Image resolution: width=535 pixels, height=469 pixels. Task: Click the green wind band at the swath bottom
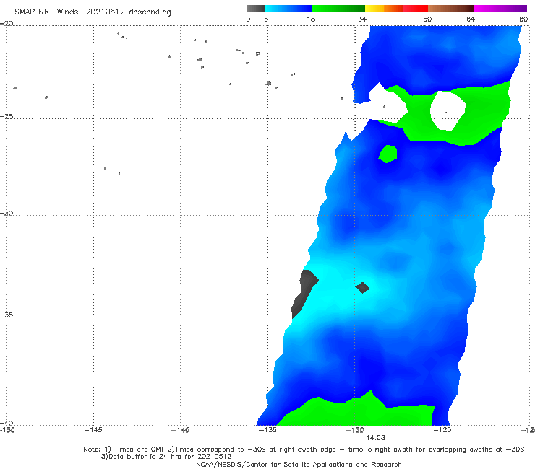[x=355, y=411]
